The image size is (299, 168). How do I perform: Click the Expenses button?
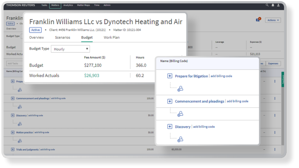tap(273, 63)
